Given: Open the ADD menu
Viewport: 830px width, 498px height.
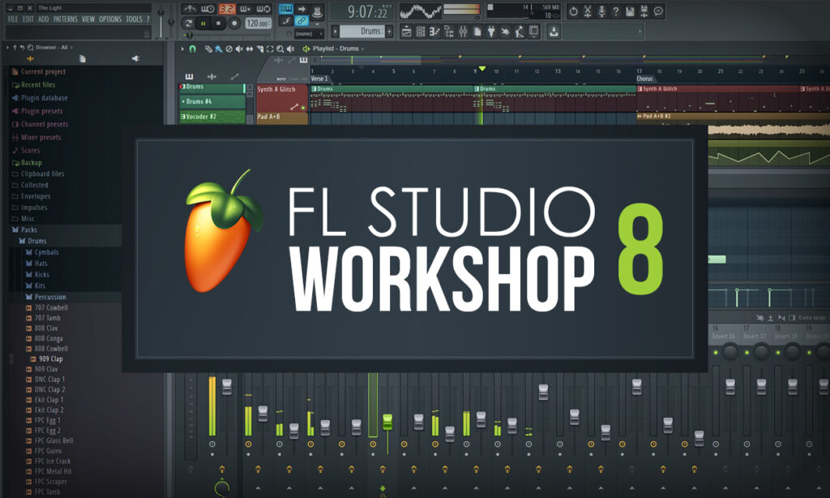Looking at the screenshot, I should click(x=44, y=19).
